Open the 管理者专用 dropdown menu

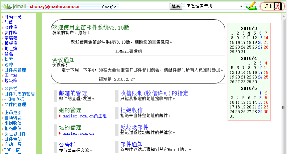tap(214, 6)
